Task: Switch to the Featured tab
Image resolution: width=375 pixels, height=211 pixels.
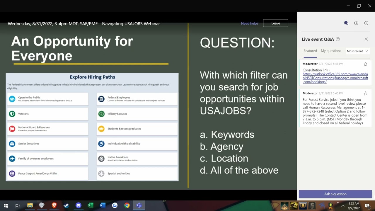Action: (310, 51)
